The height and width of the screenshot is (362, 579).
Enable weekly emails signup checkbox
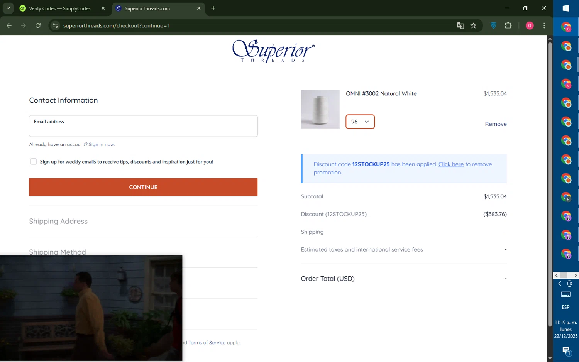(34, 161)
